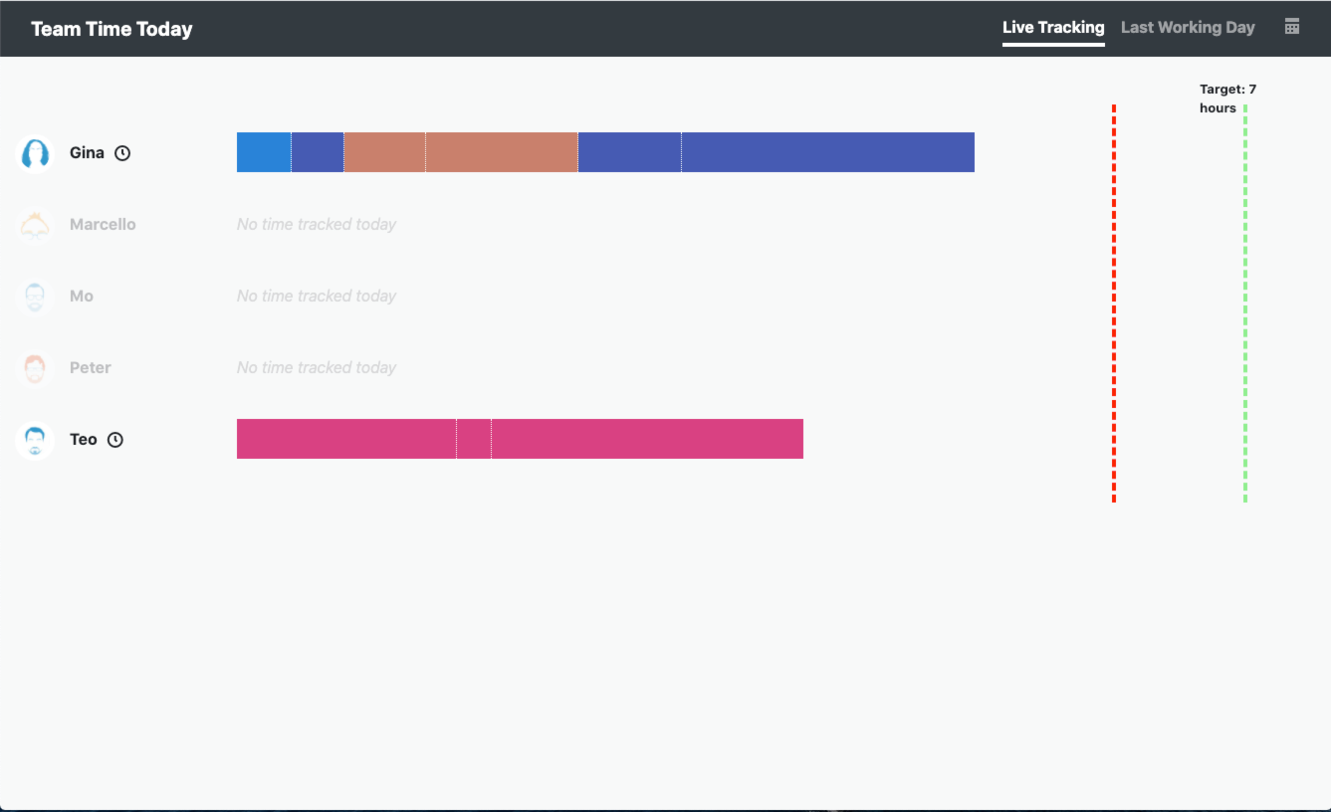Image resolution: width=1331 pixels, height=812 pixels.
Task: Click the Team Time Today title
Action: point(111,29)
